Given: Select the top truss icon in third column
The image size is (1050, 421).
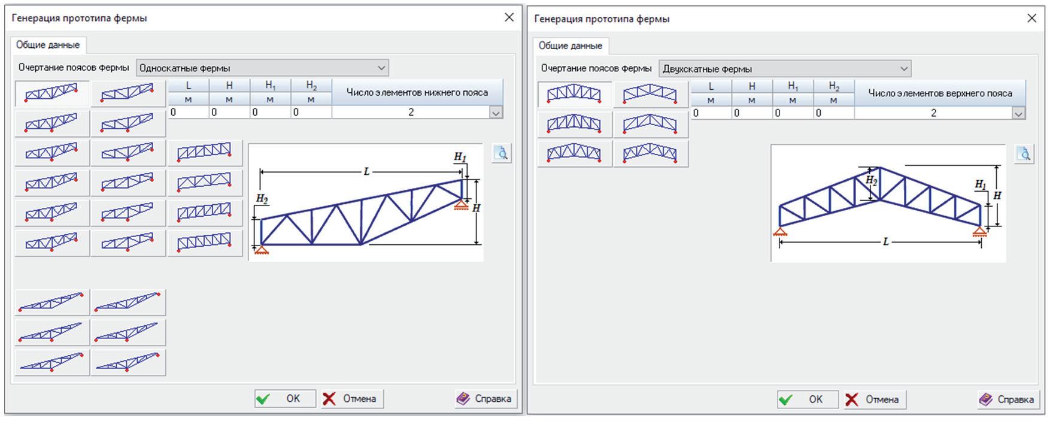Looking at the screenshot, I should click(x=205, y=153).
